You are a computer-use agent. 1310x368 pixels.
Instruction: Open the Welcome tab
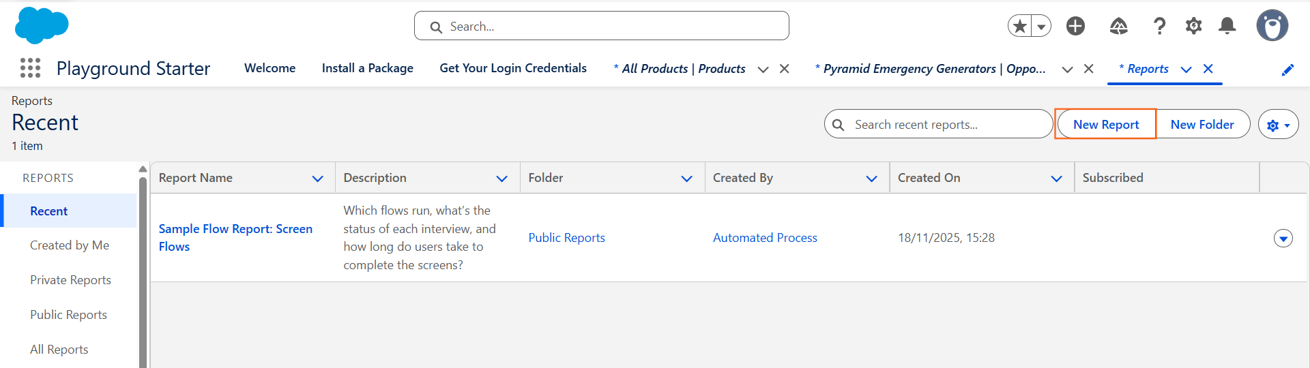(x=270, y=68)
